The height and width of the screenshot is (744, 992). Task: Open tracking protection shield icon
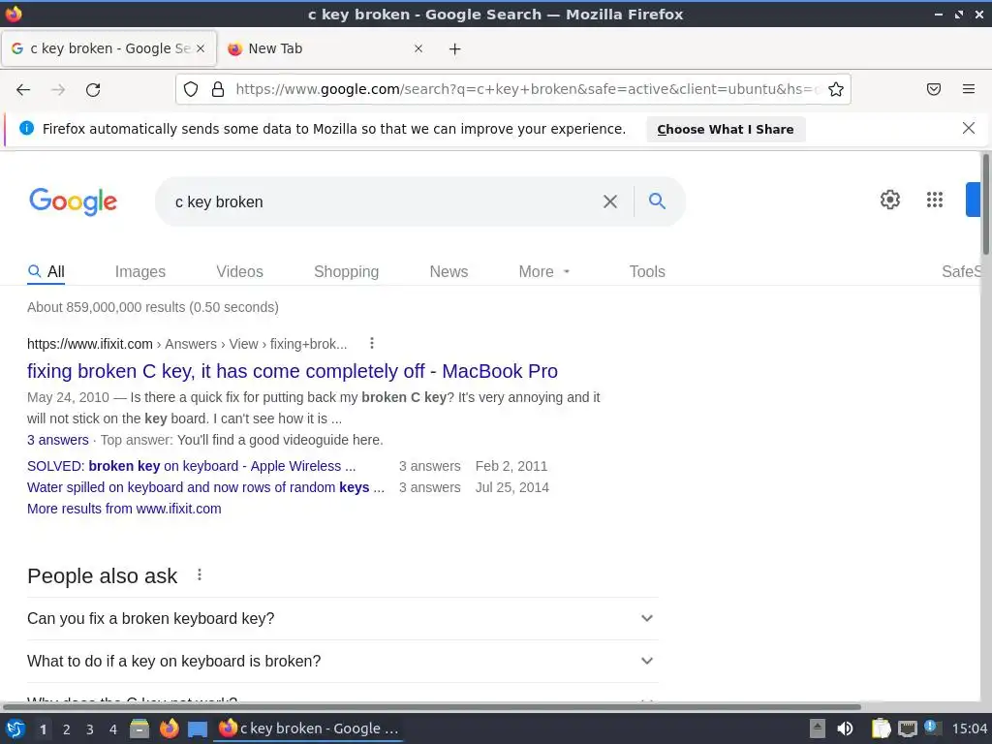point(191,89)
